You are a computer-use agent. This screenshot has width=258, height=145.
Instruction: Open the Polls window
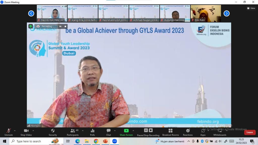pos(92,132)
